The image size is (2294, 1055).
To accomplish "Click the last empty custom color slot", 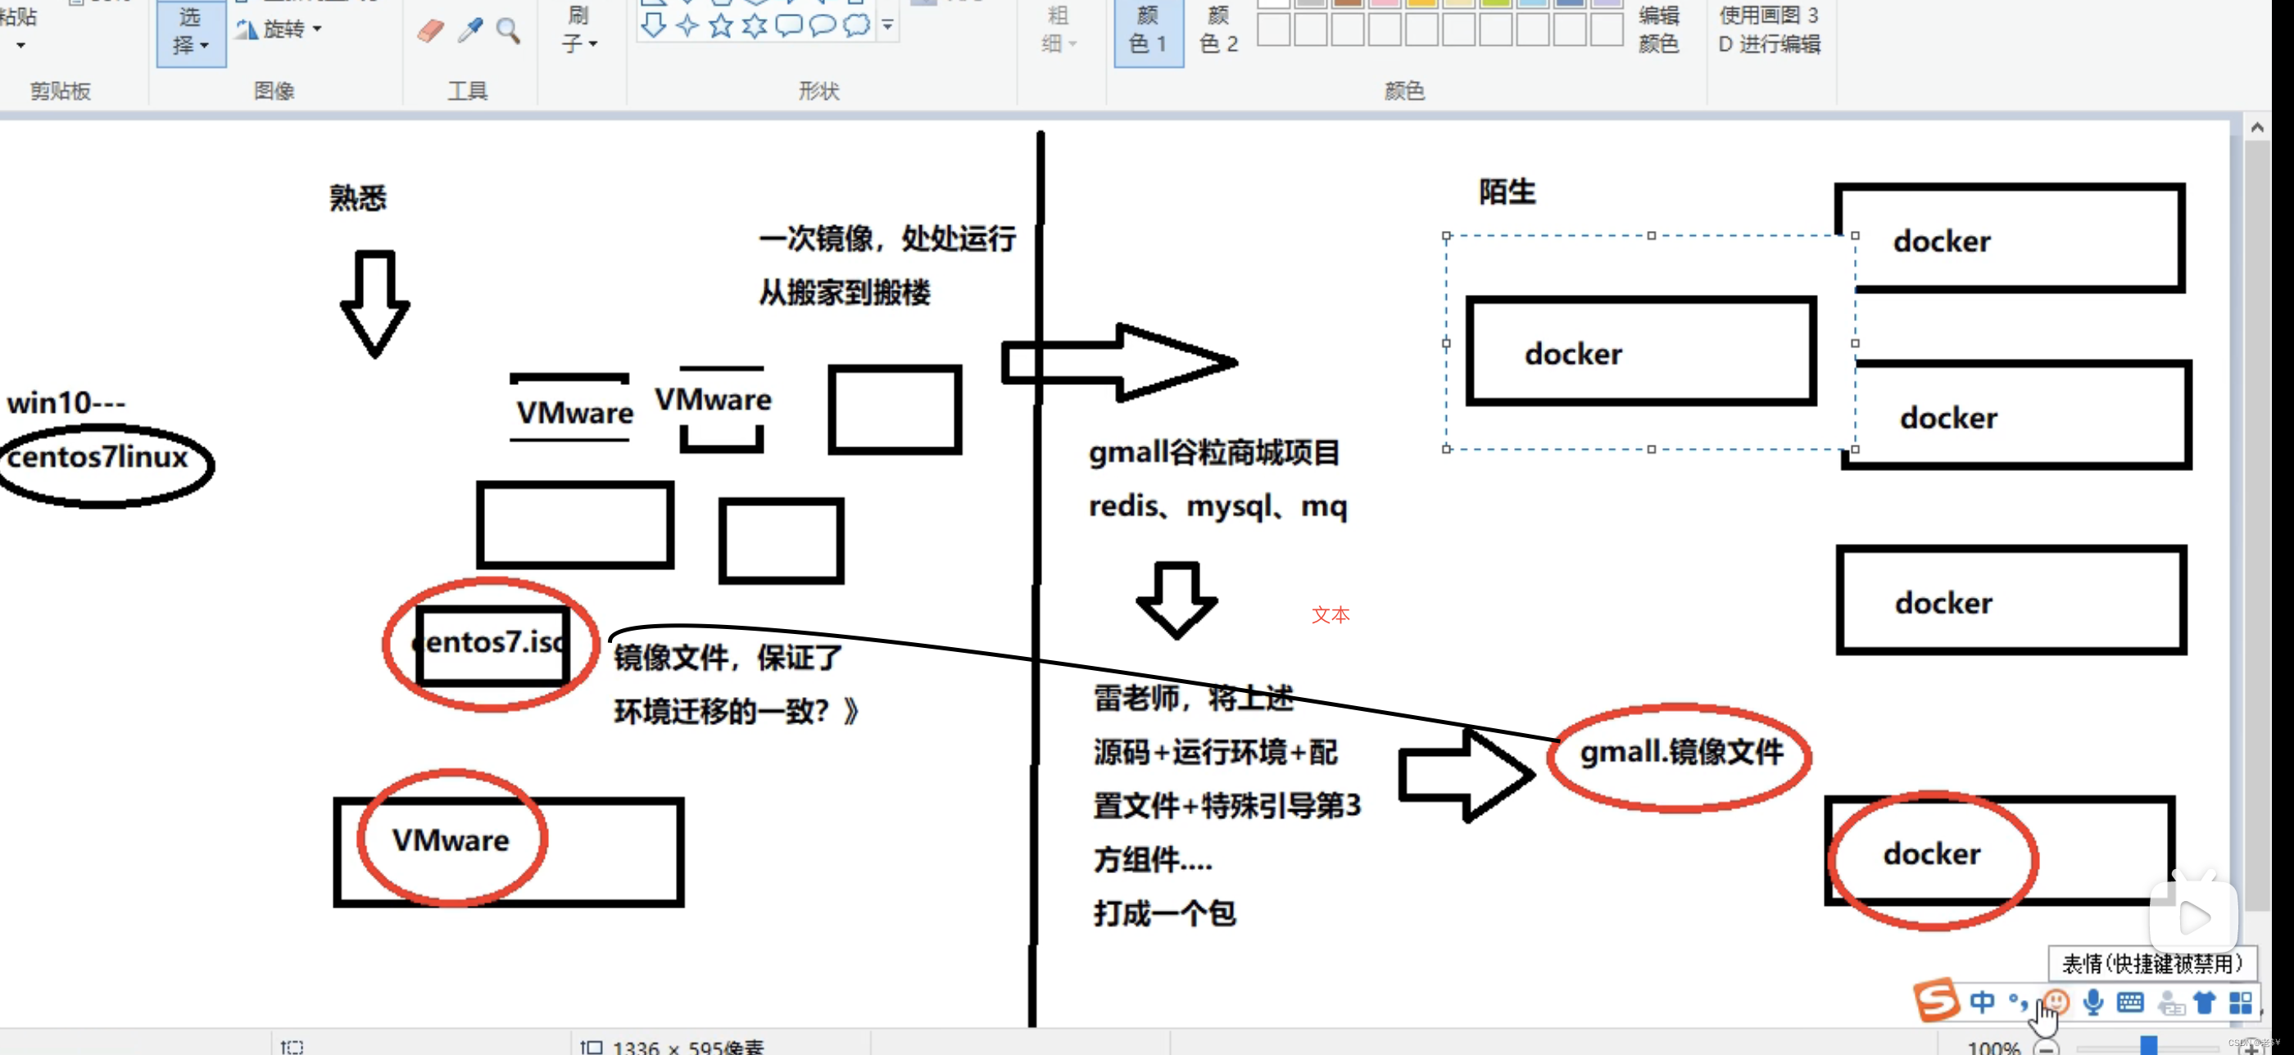I will (1607, 29).
